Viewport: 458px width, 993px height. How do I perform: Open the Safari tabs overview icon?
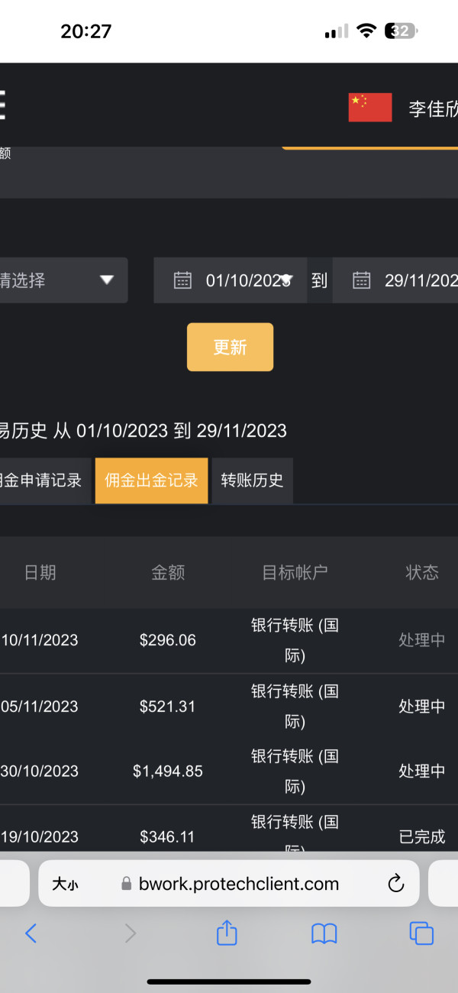[421, 933]
